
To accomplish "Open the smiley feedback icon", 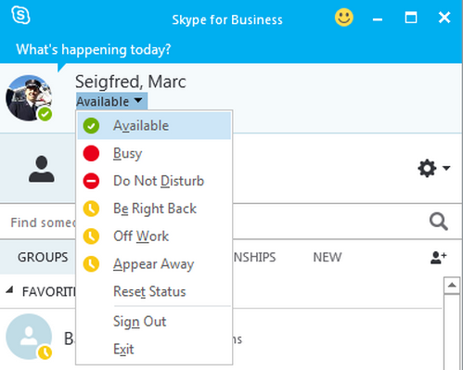I will pyautogui.click(x=344, y=18).
